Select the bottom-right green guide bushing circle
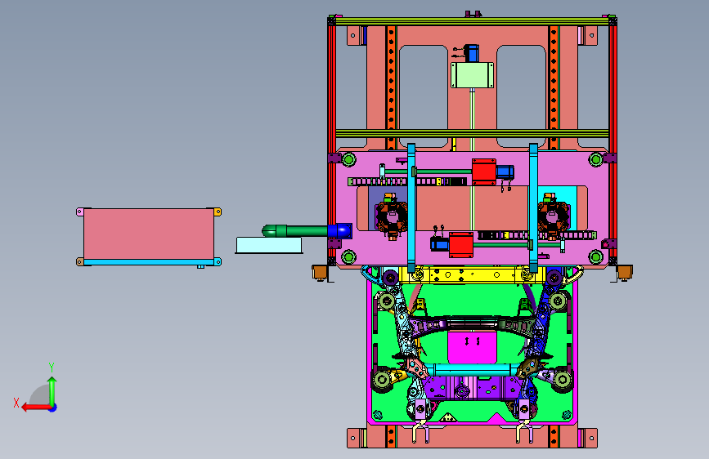Viewport: 709px width, 459px height. pos(595,257)
